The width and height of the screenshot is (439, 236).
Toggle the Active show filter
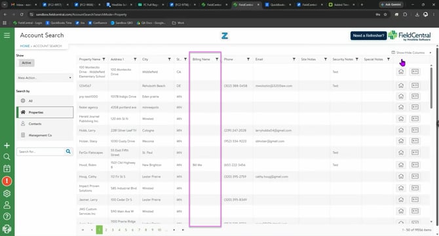(x=27, y=63)
